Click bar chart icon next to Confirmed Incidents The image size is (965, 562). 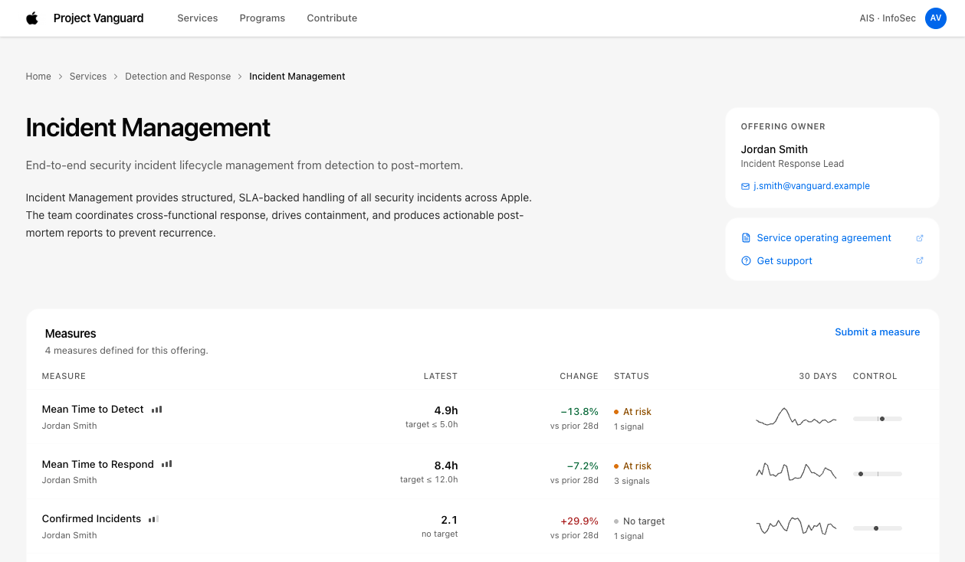click(153, 519)
